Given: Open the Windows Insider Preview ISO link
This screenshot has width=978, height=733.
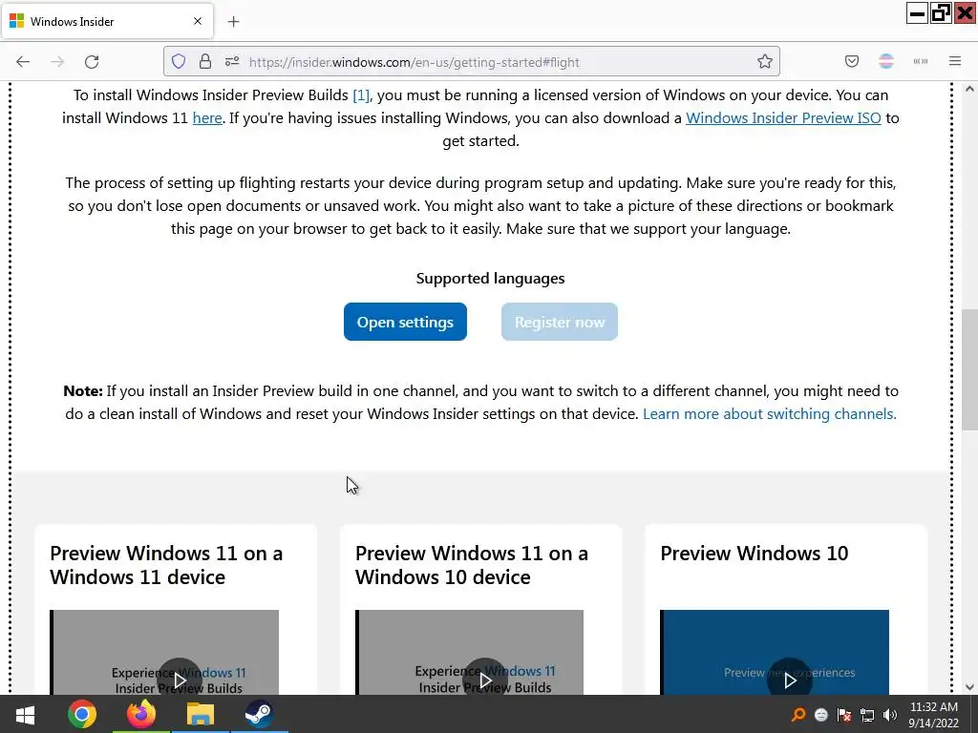Looking at the screenshot, I should point(783,117).
